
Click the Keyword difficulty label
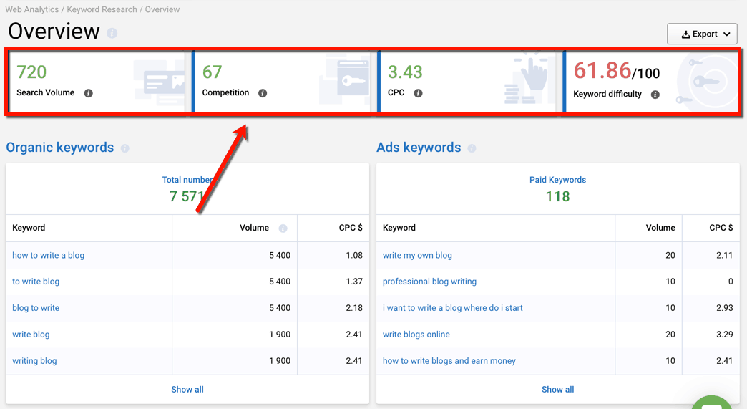[607, 94]
